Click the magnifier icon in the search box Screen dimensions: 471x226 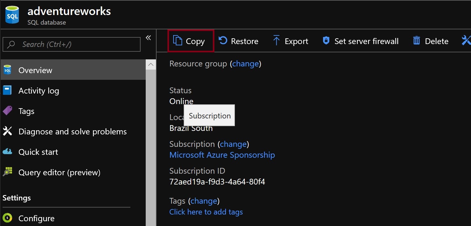click(11, 44)
